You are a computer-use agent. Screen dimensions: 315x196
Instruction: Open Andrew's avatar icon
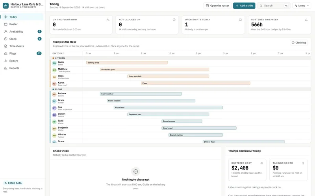[54, 94]
